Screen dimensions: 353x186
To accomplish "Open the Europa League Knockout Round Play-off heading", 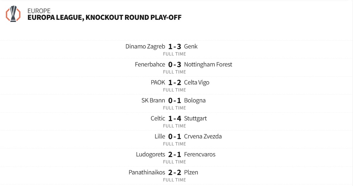I will coord(104,17).
